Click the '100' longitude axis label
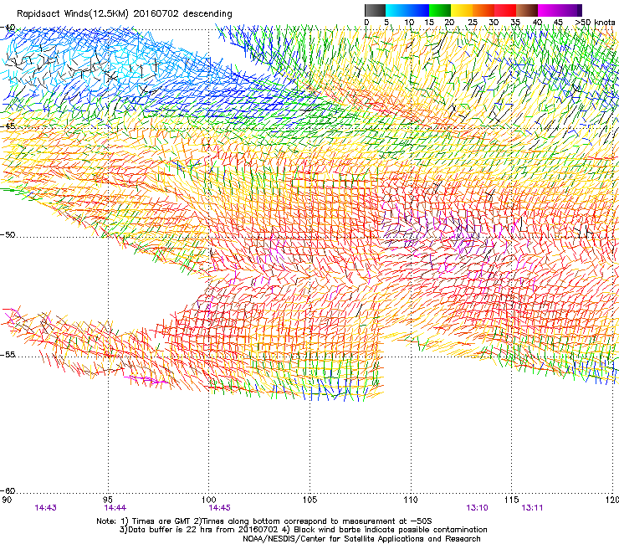 [209, 500]
